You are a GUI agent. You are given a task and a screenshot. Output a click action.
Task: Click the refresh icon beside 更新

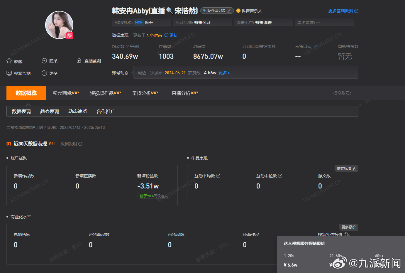tap(166, 35)
